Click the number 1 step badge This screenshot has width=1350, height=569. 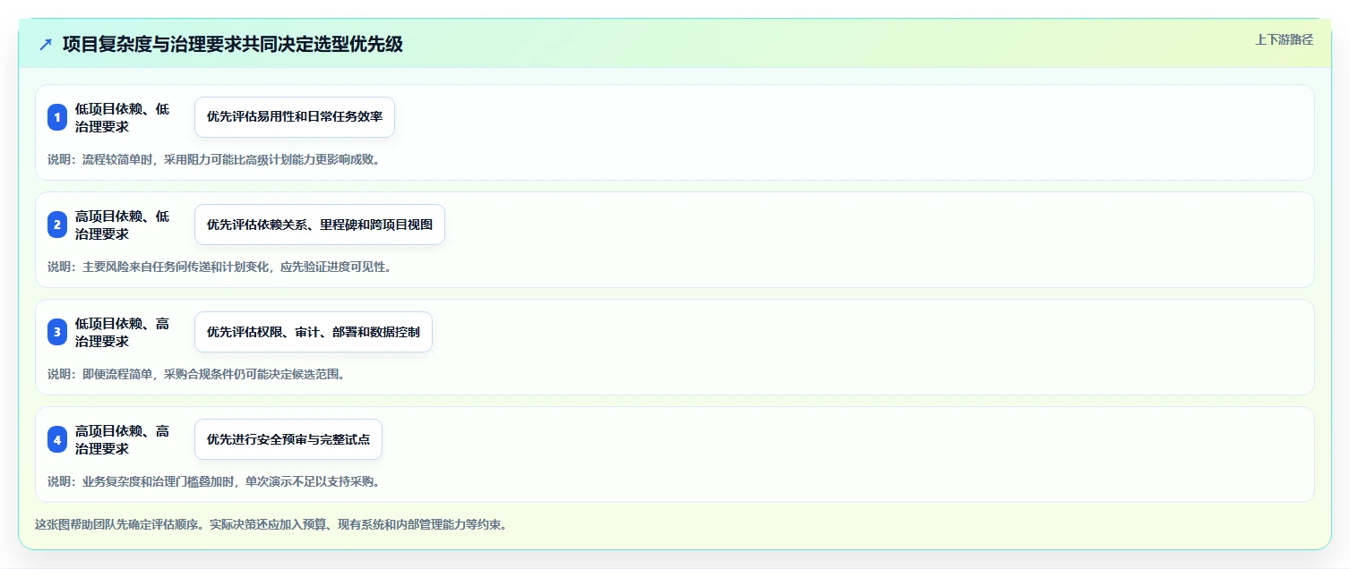pyautogui.click(x=57, y=117)
